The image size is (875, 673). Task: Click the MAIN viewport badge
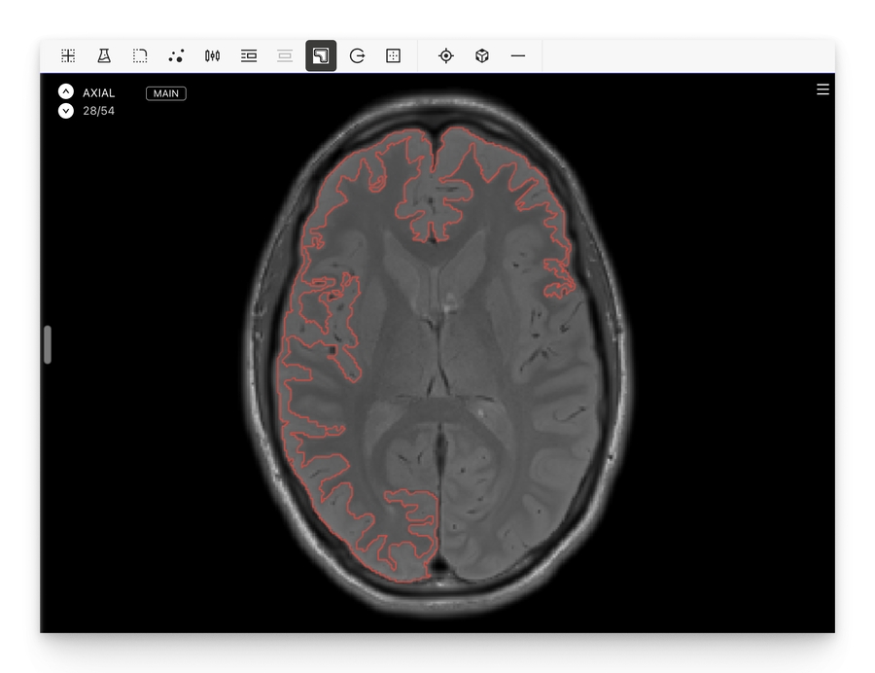[x=166, y=93]
